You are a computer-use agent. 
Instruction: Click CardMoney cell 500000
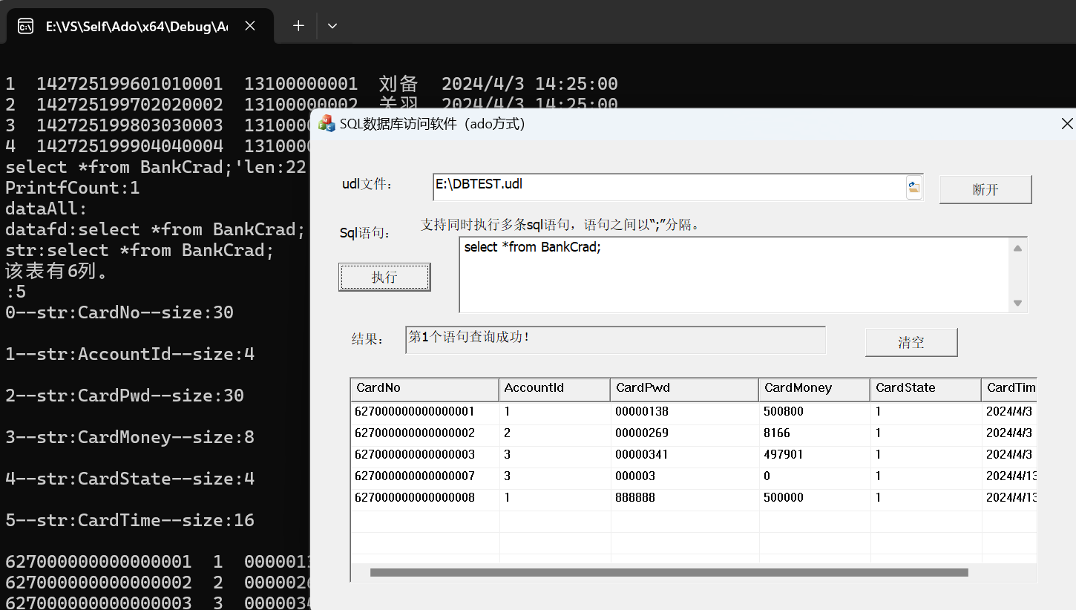[815, 497]
